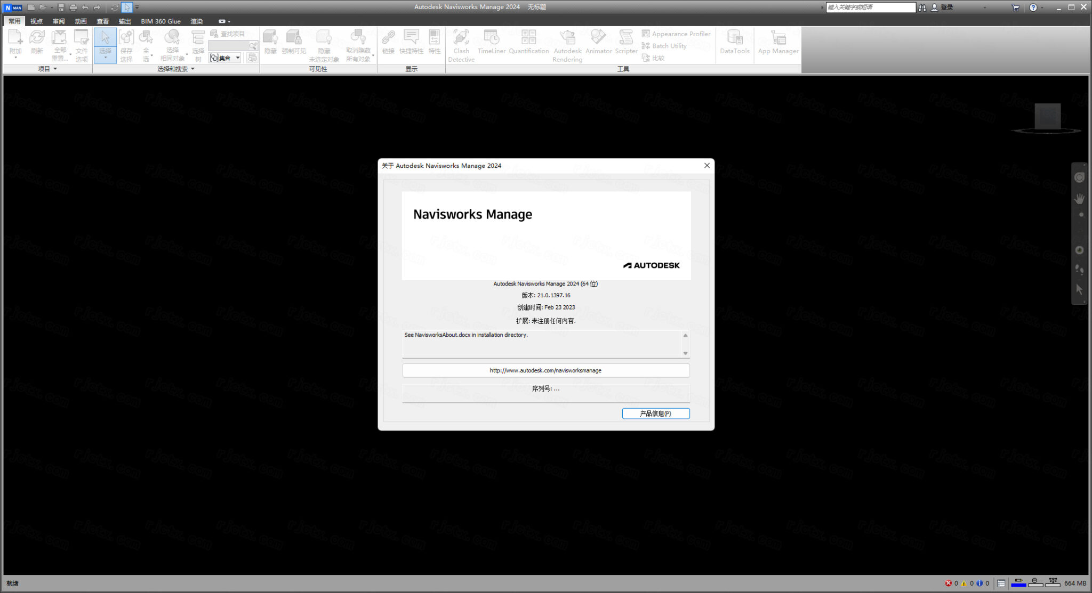Enable 强制可见 (Require) visibility
Image resolution: width=1092 pixels, height=593 pixels.
(294, 43)
